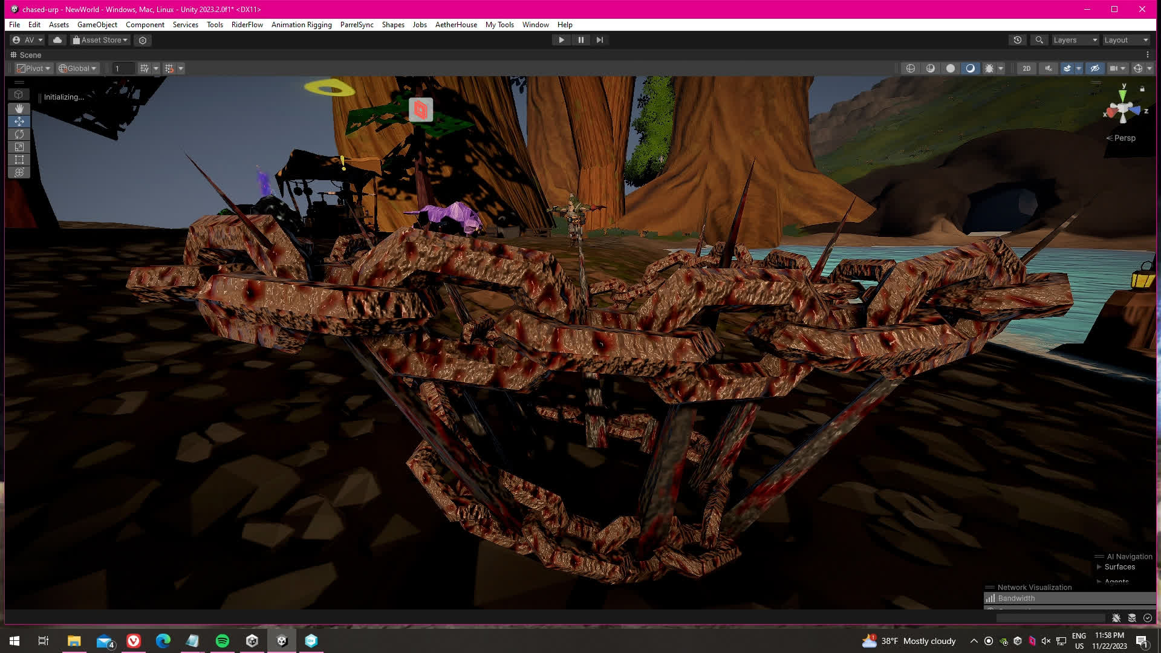Open the Layers dropdown
Screen dimensions: 1161x653
(1075, 40)
